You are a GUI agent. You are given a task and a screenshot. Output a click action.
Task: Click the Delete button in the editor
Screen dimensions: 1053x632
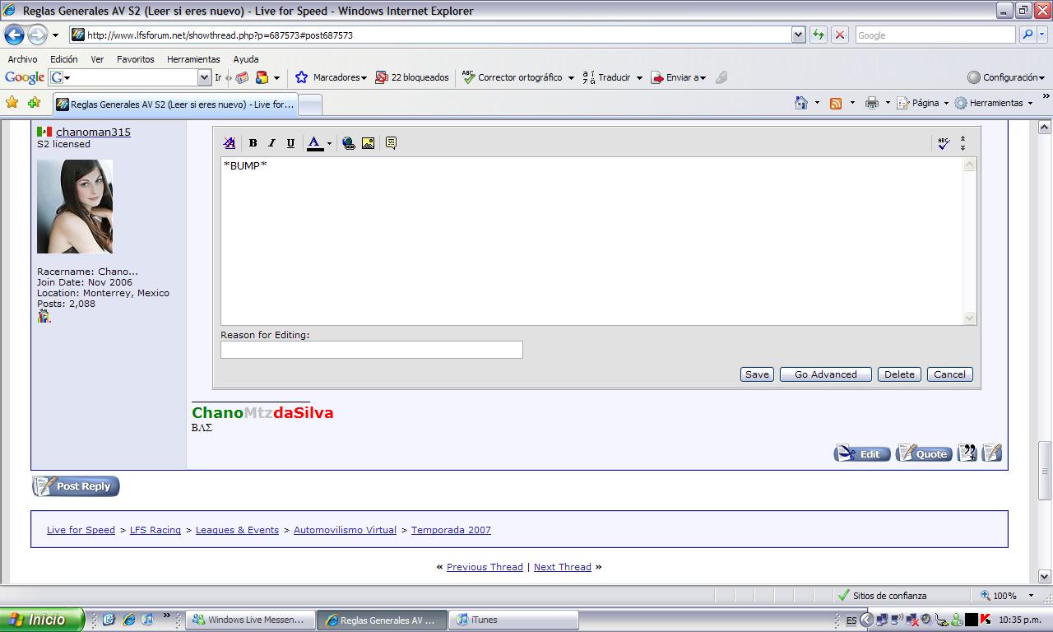click(x=899, y=374)
